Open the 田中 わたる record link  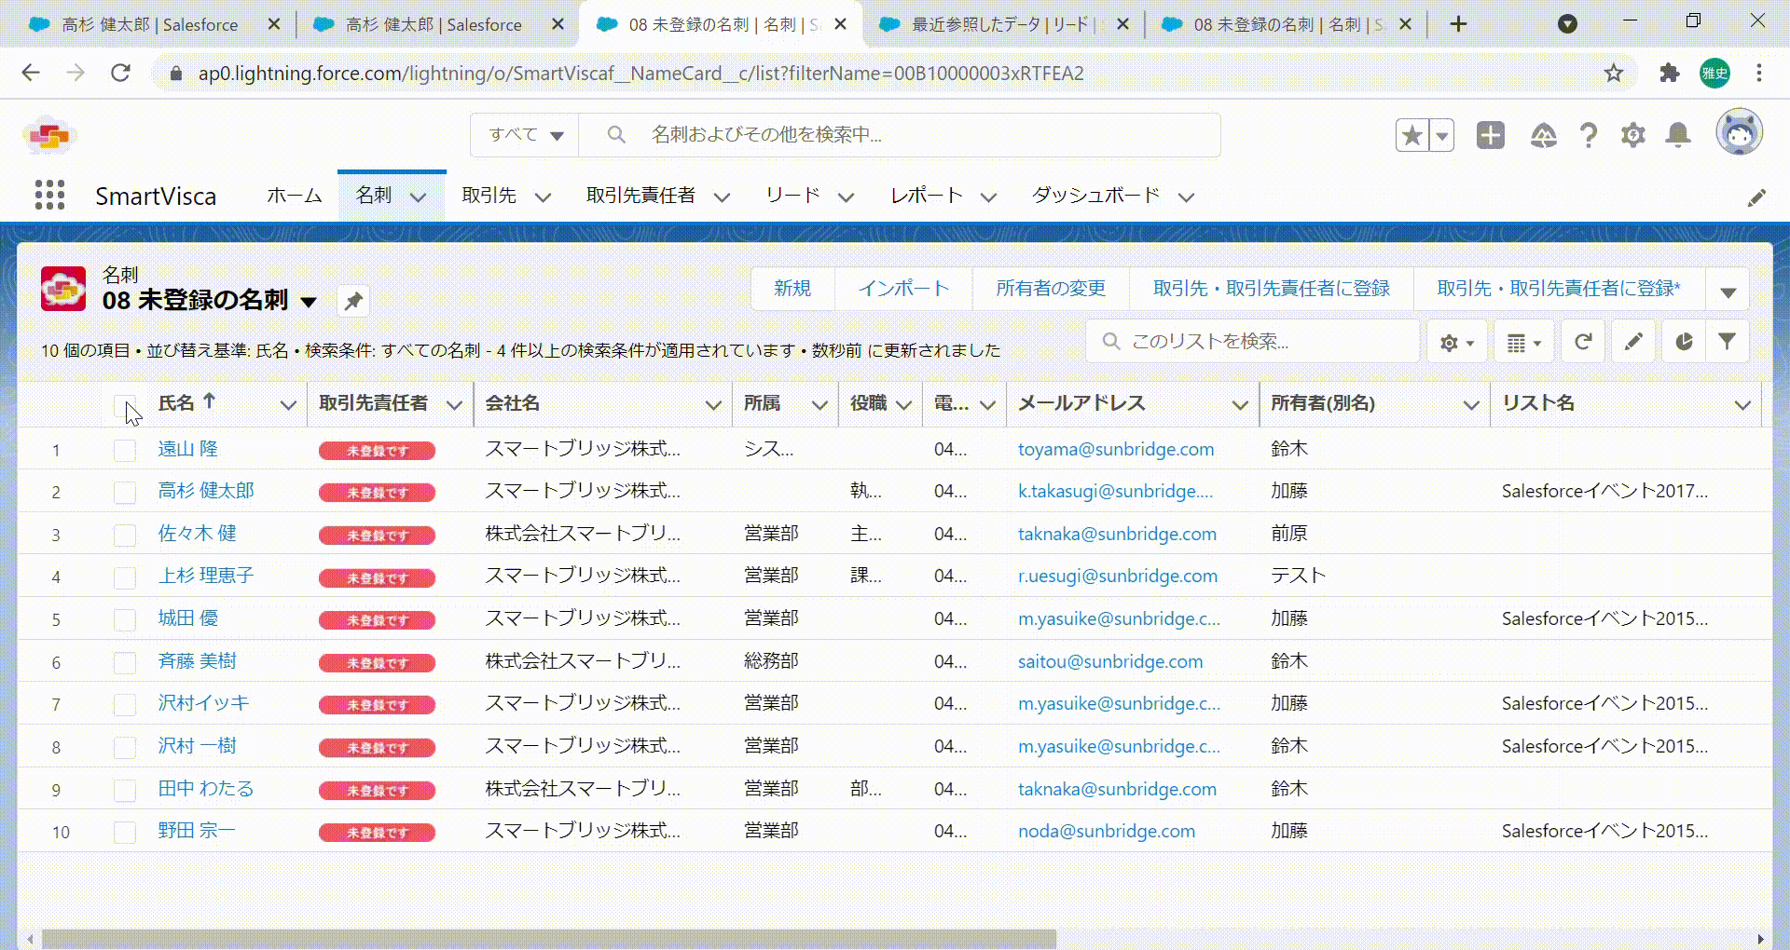coord(206,789)
